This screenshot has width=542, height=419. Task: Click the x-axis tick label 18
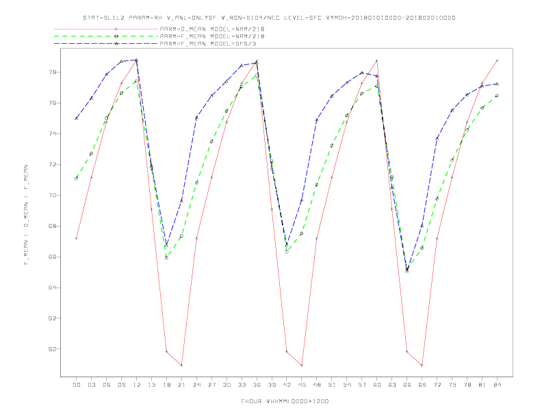[x=166, y=385]
